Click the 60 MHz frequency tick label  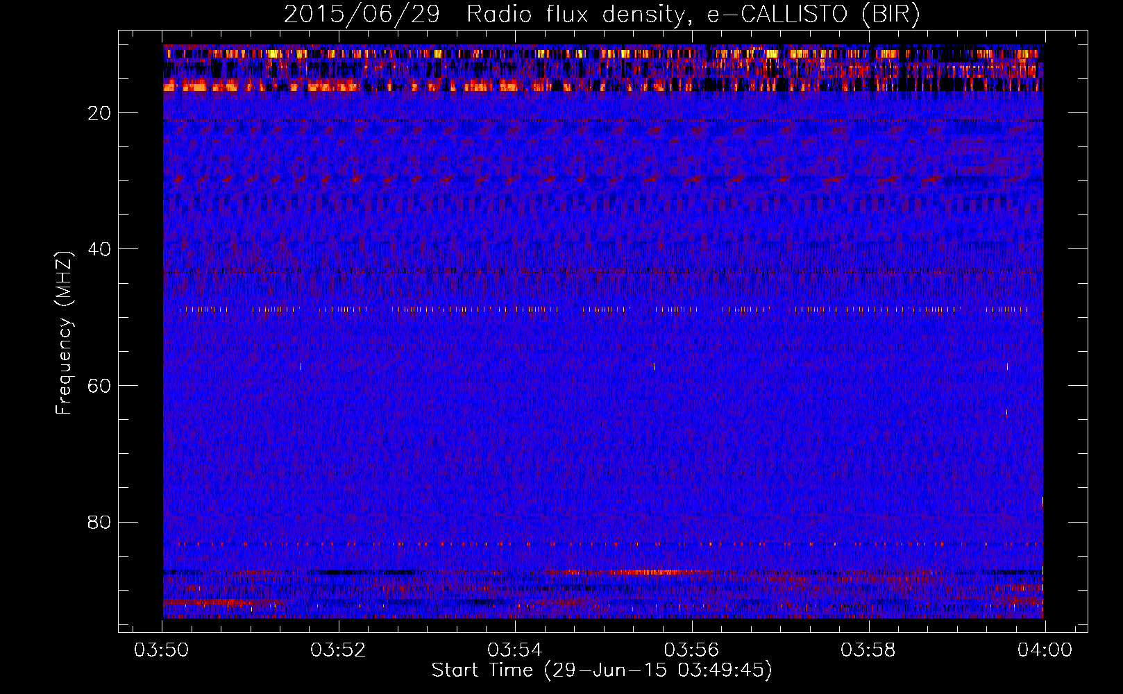(x=100, y=386)
